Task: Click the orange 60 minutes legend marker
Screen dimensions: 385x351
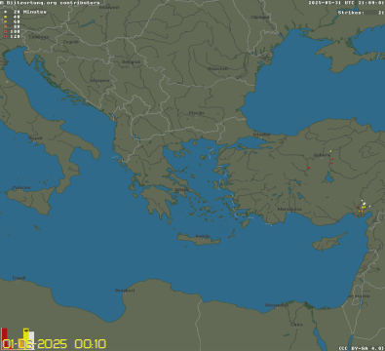Action: pyautogui.click(x=5, y=21)
